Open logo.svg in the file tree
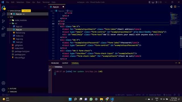Screen dimensions: 182x102 point(19,39)
